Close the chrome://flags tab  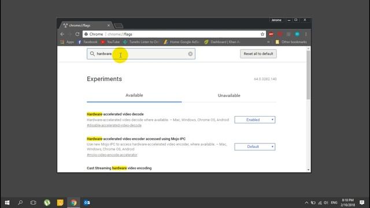coord(108,25)
